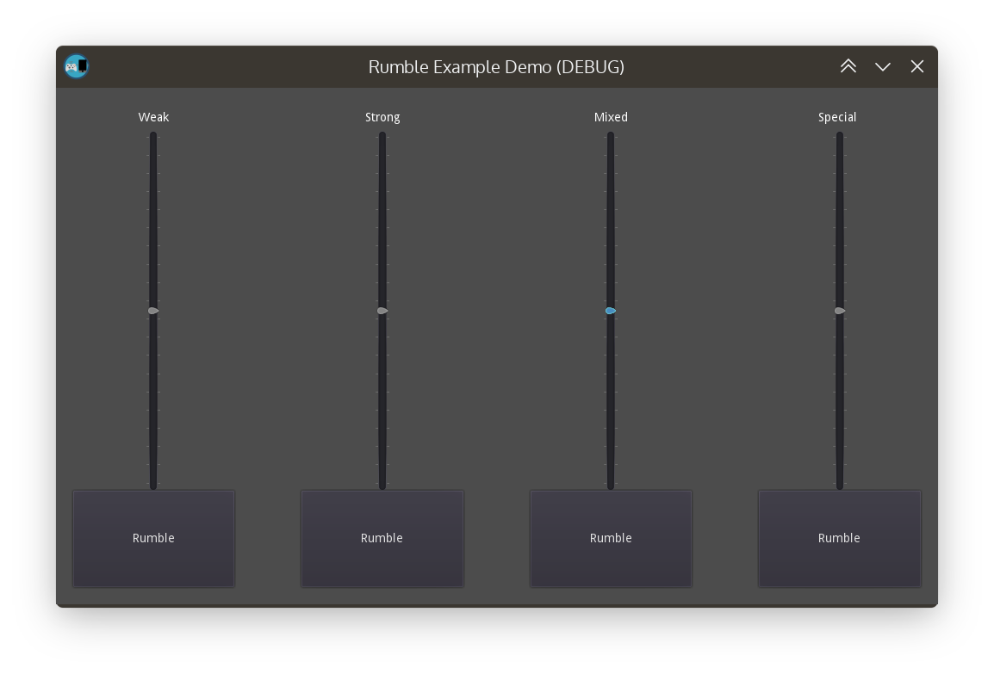Click the blue Mixed slider handle
This screenshot has width=994, height=674.
click(x=611, y=311)
